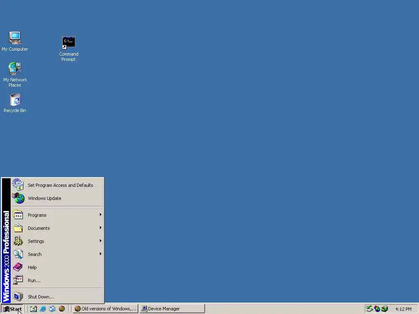
Task: Click the purple Help book icon
Action: point(18,267)
